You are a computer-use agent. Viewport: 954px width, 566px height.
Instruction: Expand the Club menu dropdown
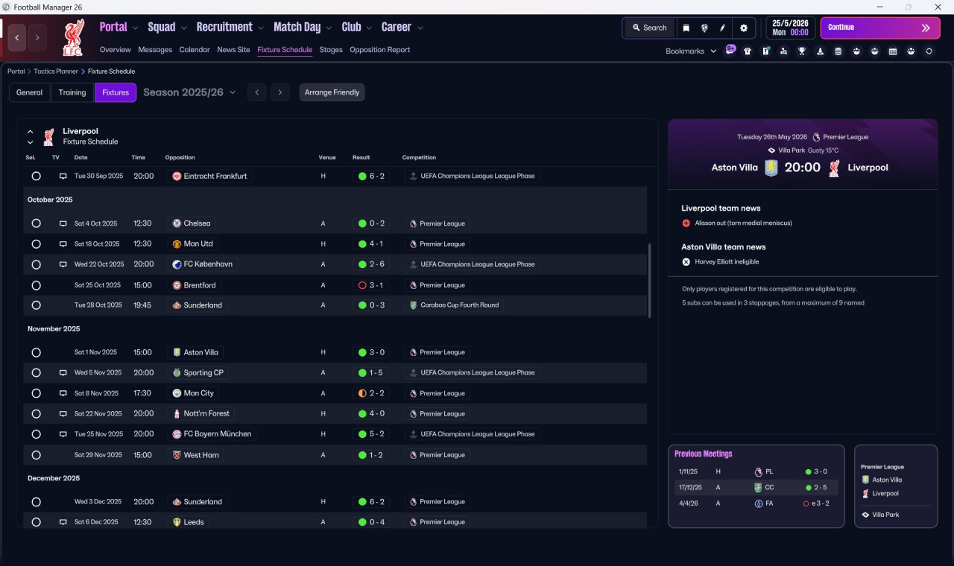pos(368,28)
